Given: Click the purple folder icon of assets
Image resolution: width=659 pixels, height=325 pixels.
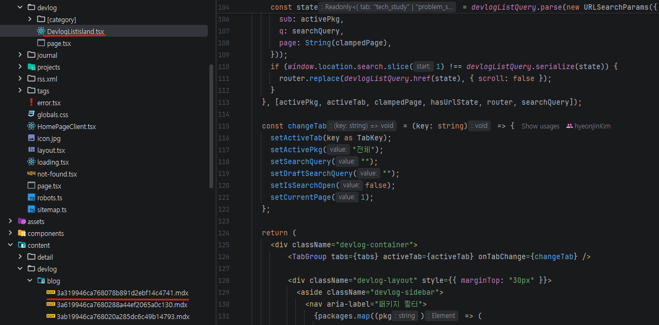Looking at the screenshot, I should coord(22,221).
